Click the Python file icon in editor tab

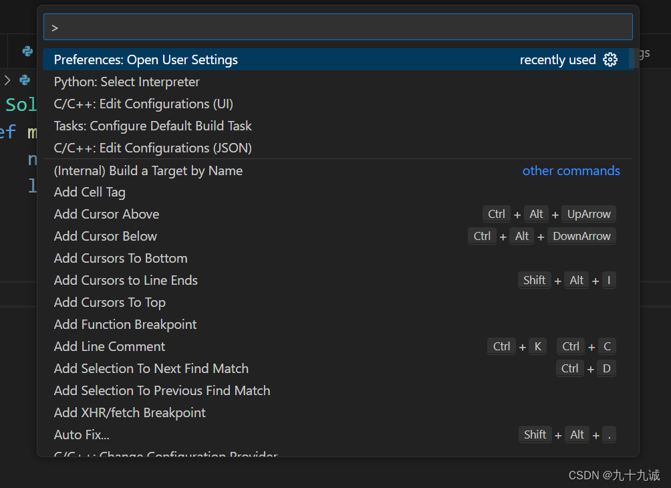[x=27, y=51]
